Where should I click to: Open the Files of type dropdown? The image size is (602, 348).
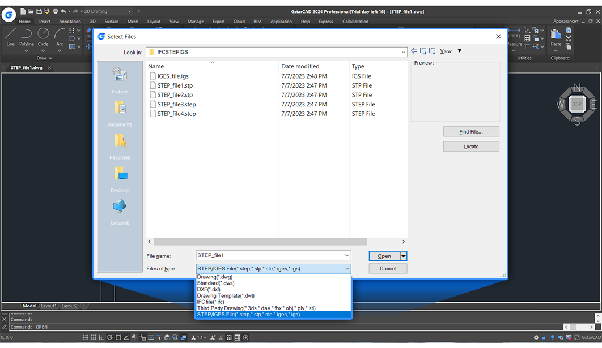(346, 268)
